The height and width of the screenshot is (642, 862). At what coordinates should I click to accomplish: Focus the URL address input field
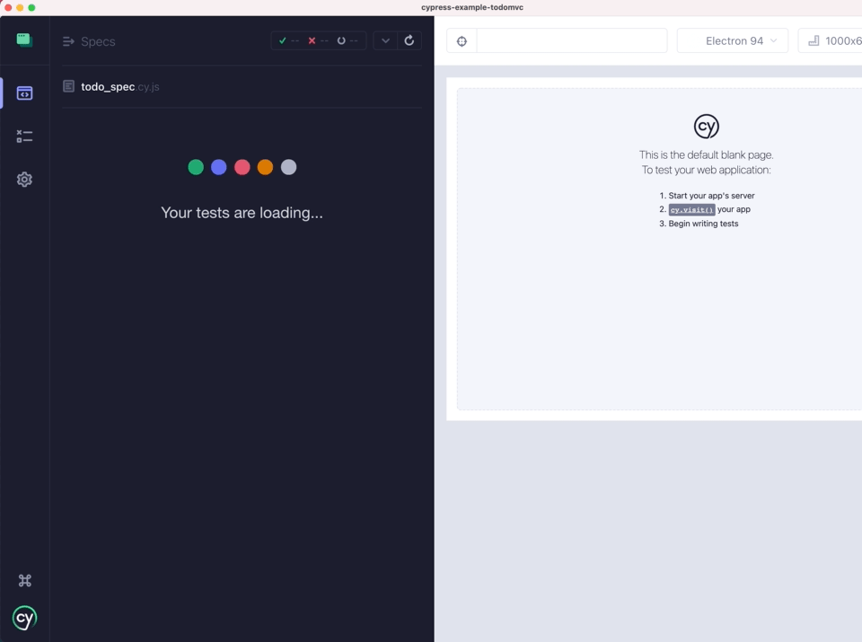571,41
